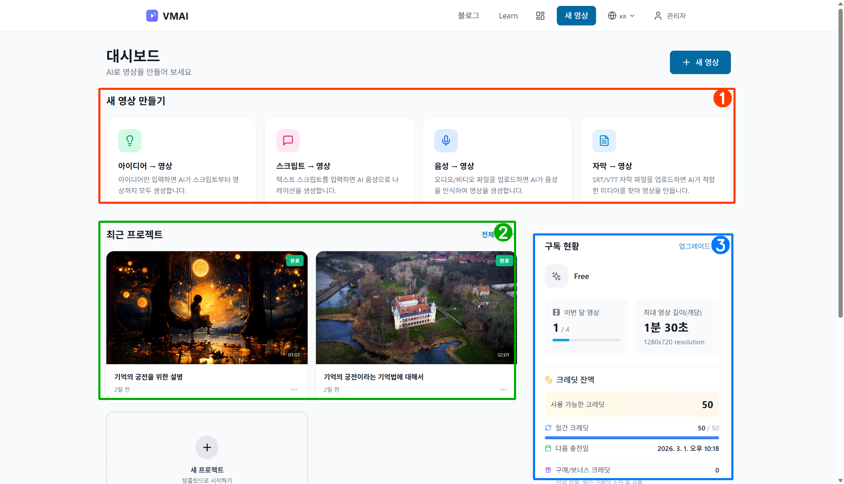Select the speech bubble icon on 스크립트 → 영상 card
This screenshot has width=844, height=484.
pos(287,141)
